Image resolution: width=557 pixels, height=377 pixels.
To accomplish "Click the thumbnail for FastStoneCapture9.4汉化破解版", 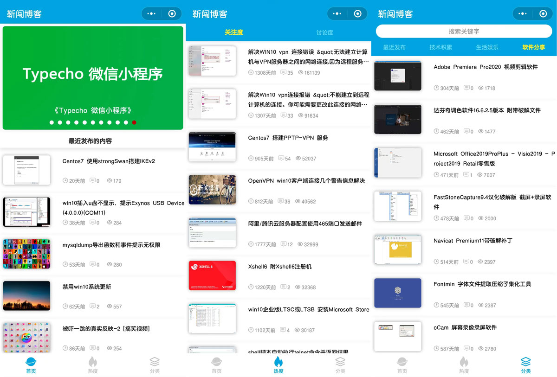I will tap(398, 206).
